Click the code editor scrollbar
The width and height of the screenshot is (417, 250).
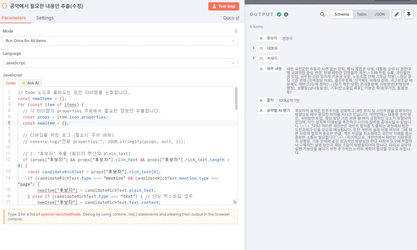[236, 99]
